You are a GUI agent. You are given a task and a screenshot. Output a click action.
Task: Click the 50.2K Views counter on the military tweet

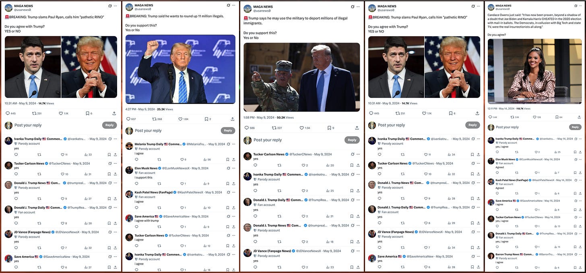point(284,118)
